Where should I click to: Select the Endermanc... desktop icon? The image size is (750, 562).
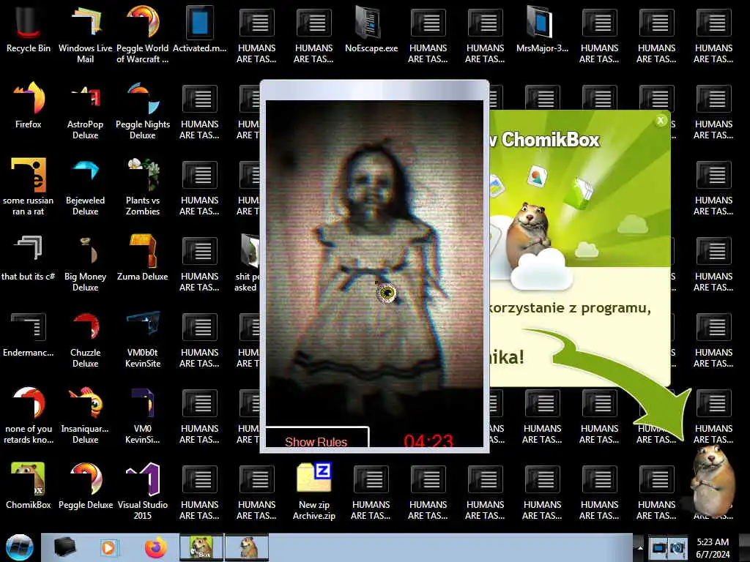29,334
